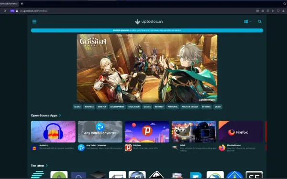
Task: Click the Mozilla Firefox name text
Action: coord(234,146)
